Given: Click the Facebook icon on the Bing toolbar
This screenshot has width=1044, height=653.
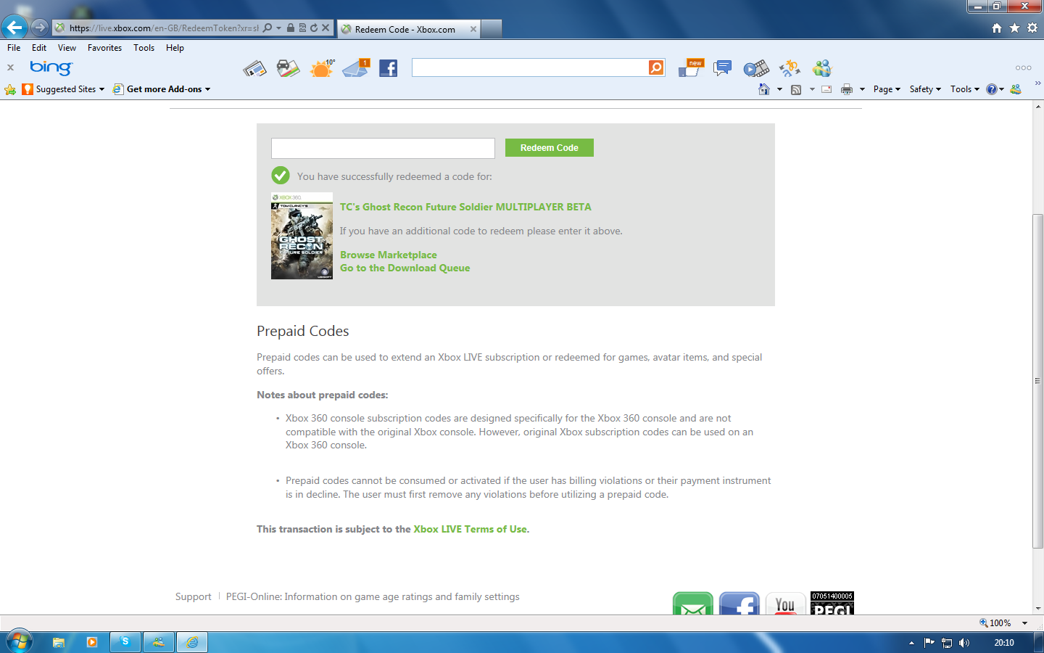Looking at the screenshot, I should pos(389,68).
